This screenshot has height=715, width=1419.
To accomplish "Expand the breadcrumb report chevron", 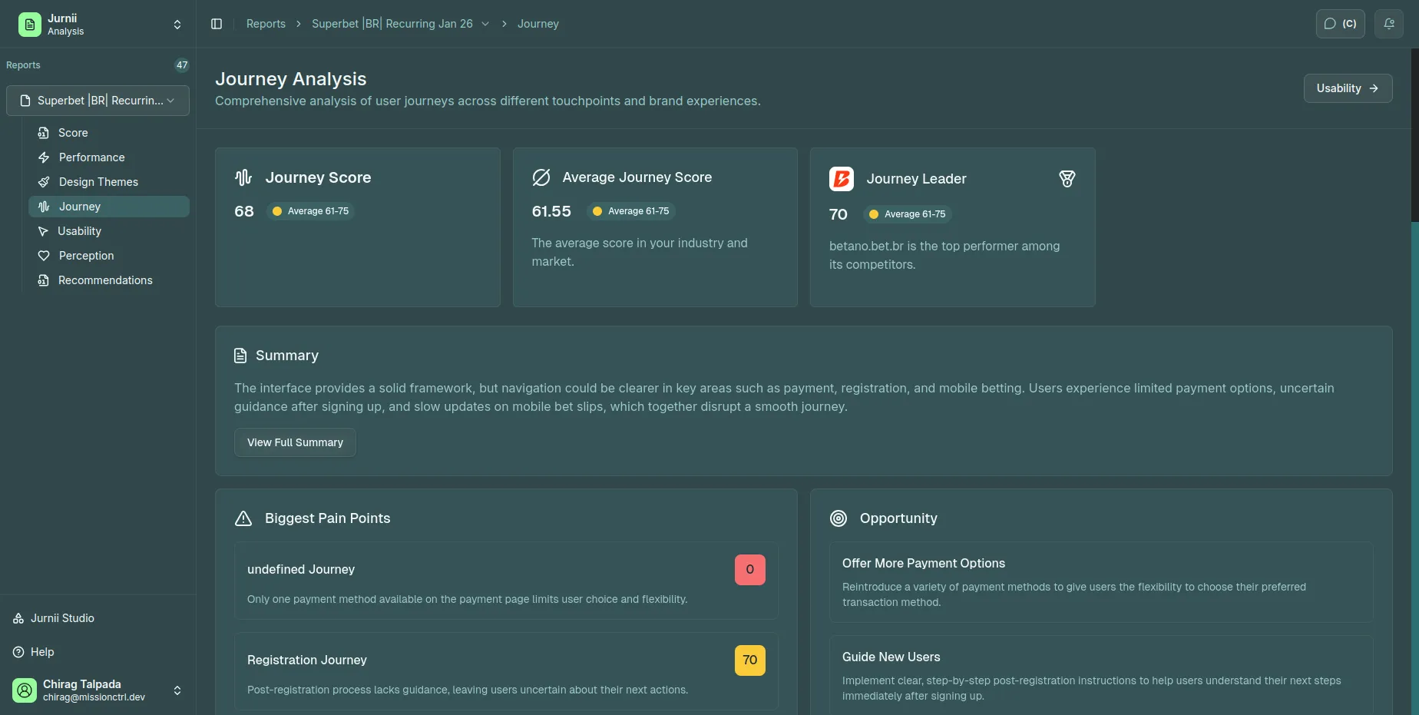I will (x=485, y=24).
